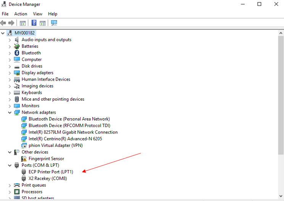Collapse the Other devices category
This screenshot has height=201, width=284.
click(10, 152)
